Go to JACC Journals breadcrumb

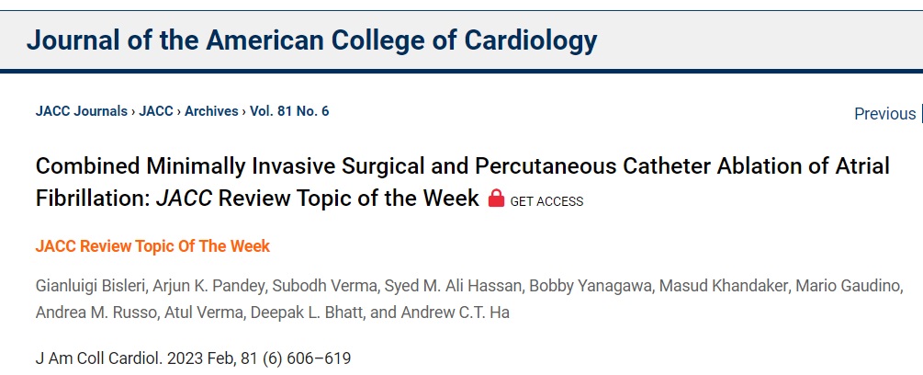coord(81,111)
